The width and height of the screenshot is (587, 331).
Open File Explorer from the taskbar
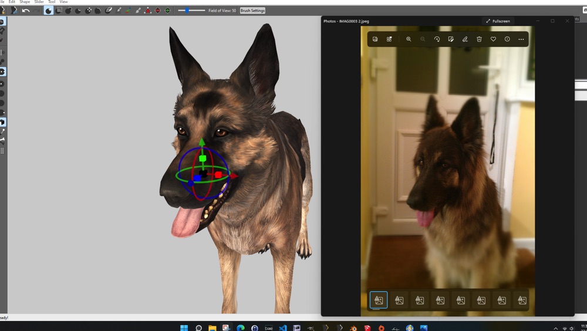(212, 328)
